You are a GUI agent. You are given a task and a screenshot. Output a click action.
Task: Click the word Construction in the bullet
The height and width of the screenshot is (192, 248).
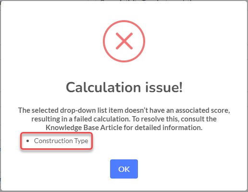click(x=53, y=141)
